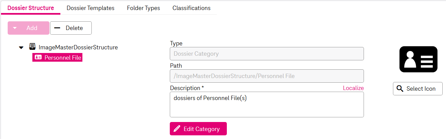Select the Dossier Structure tab
446x139 pixels.
point(31,8)
